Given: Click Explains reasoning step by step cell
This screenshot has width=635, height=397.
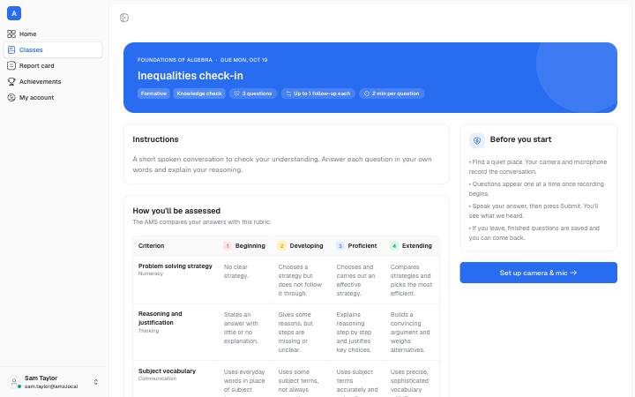Looking at the screenshot, I should pos(354,333).
